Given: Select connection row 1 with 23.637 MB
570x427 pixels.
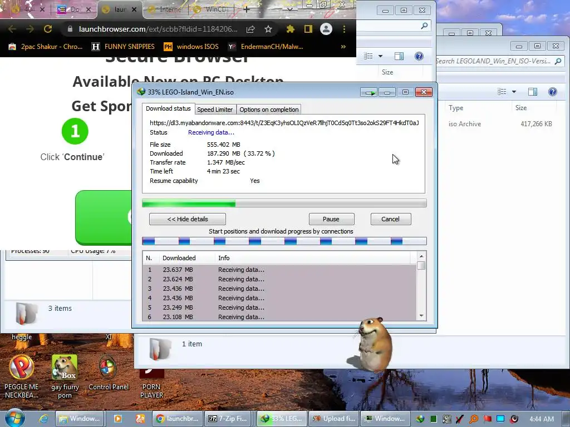Looking at the screenshot, I should [279, 270].
